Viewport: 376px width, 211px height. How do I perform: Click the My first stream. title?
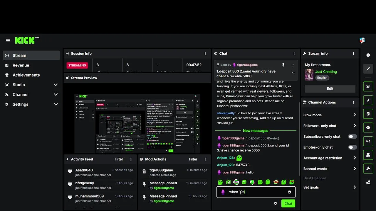(318, 65)
